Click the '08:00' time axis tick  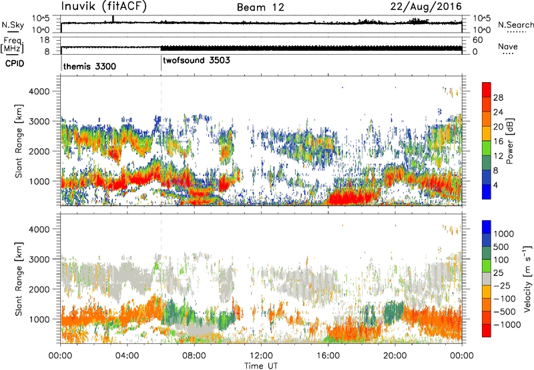coord(194,356)
